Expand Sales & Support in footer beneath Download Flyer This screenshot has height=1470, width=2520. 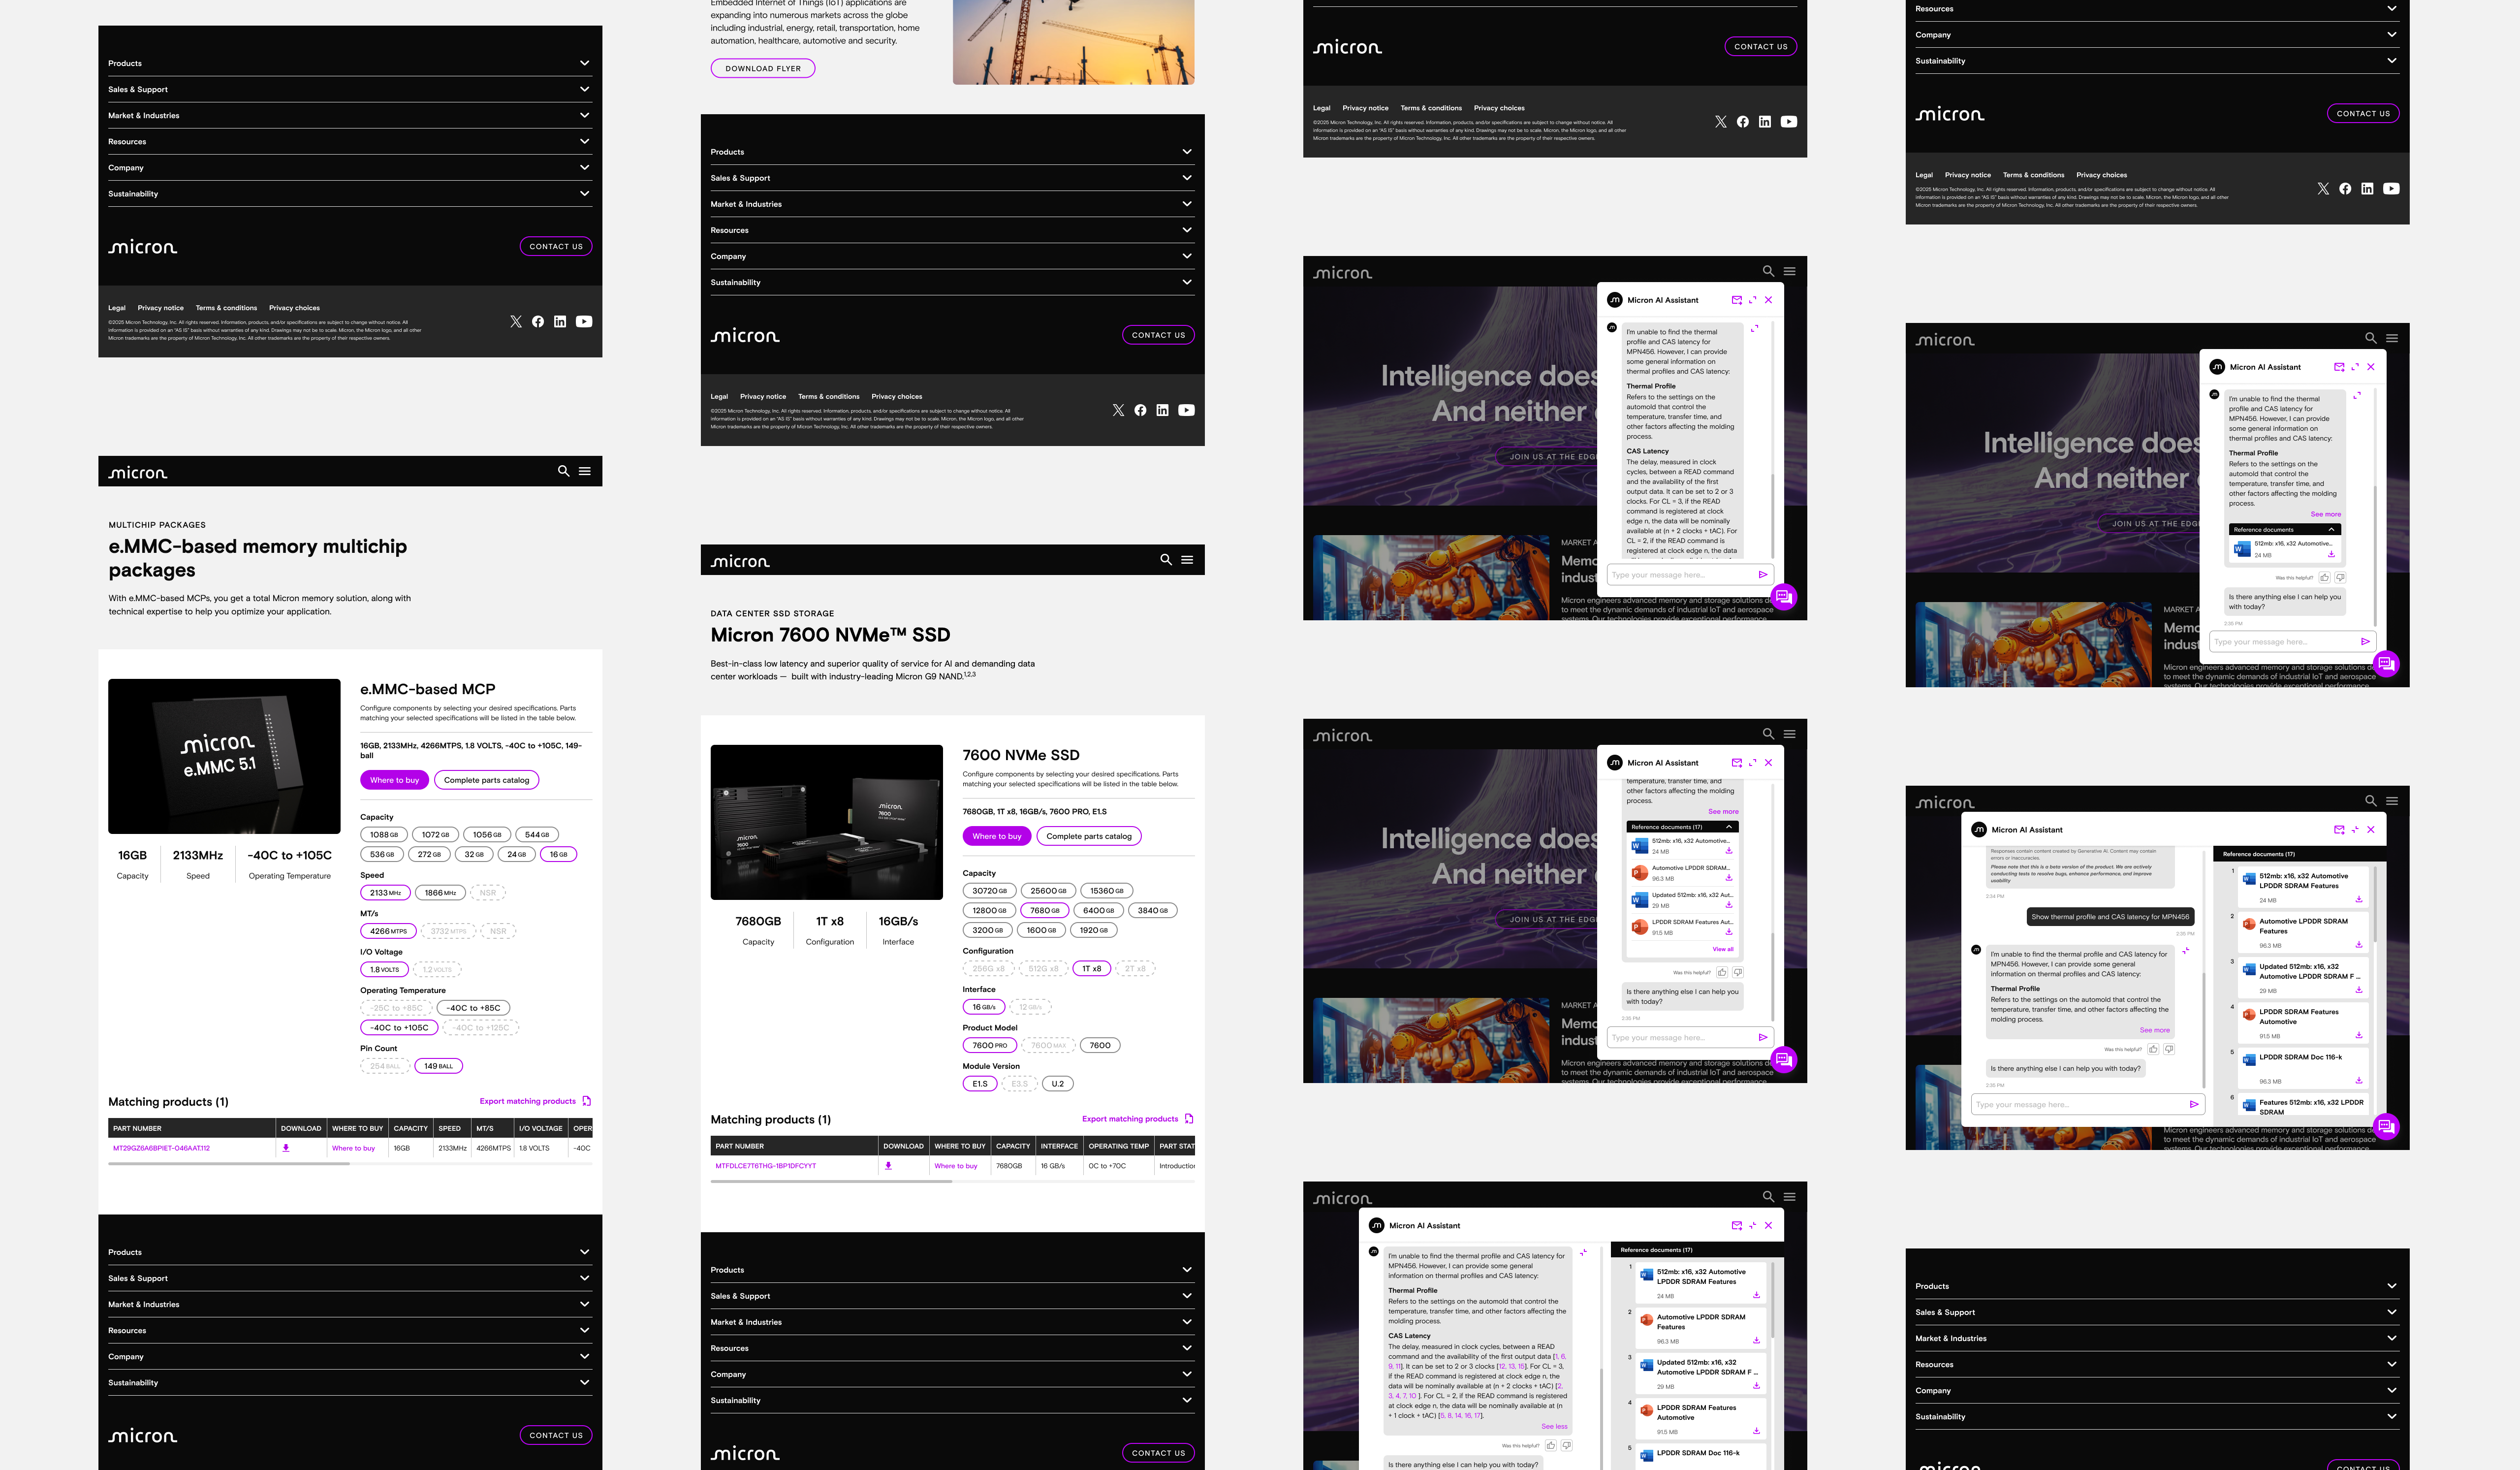tap(1186, 178)
